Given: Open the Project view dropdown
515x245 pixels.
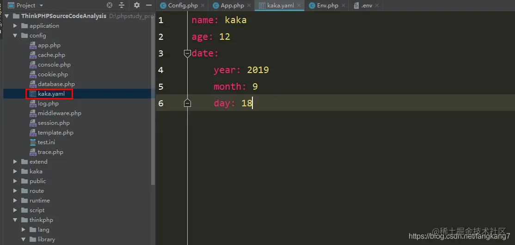Looking at the screenshot, I should pos(41,6).
